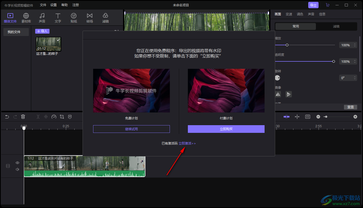This screenshot has height=208, width=363.
Task: Click the vertical flip mirror icon
Action: (289, 94)
